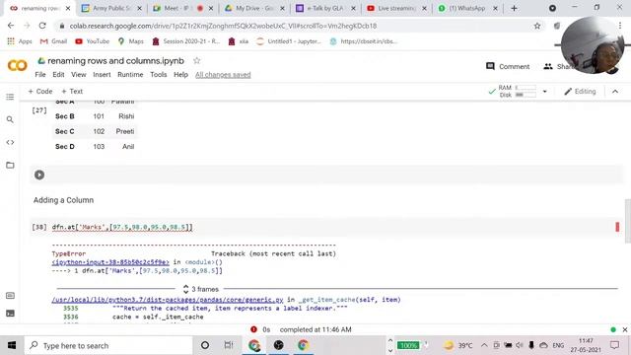Open a new browser tab
Viewport: 631px width, 355px height.
[x=514, y=8]
